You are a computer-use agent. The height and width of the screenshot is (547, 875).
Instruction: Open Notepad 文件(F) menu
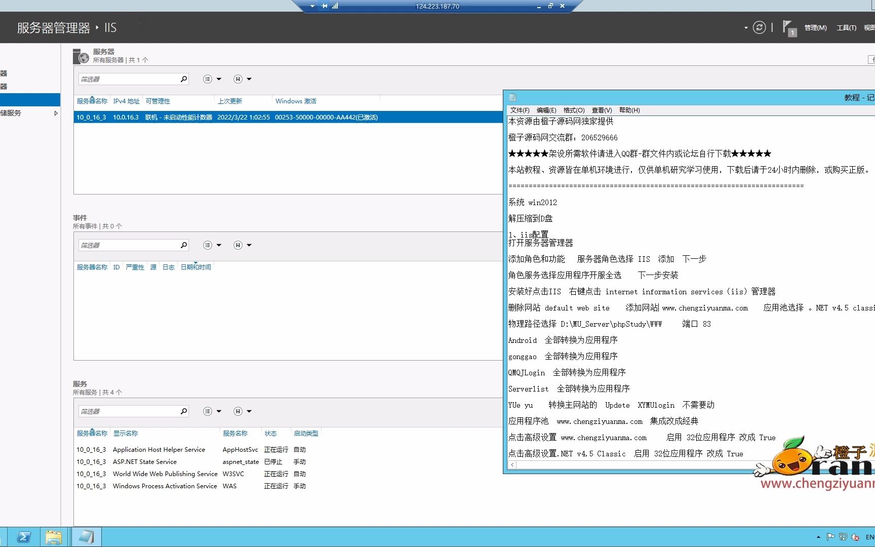point(520,110)
